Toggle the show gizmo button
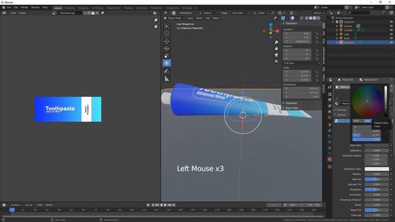 click(283, 18)
